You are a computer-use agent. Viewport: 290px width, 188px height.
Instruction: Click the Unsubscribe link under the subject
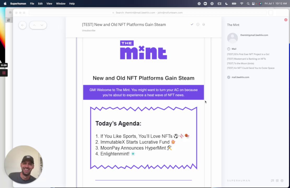point(89,31)
